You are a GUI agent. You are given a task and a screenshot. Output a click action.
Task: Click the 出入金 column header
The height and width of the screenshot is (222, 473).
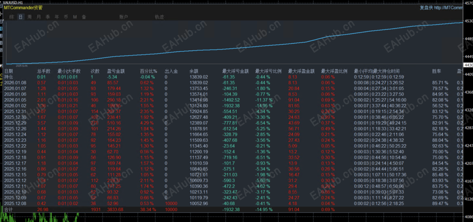coord(171,71)
